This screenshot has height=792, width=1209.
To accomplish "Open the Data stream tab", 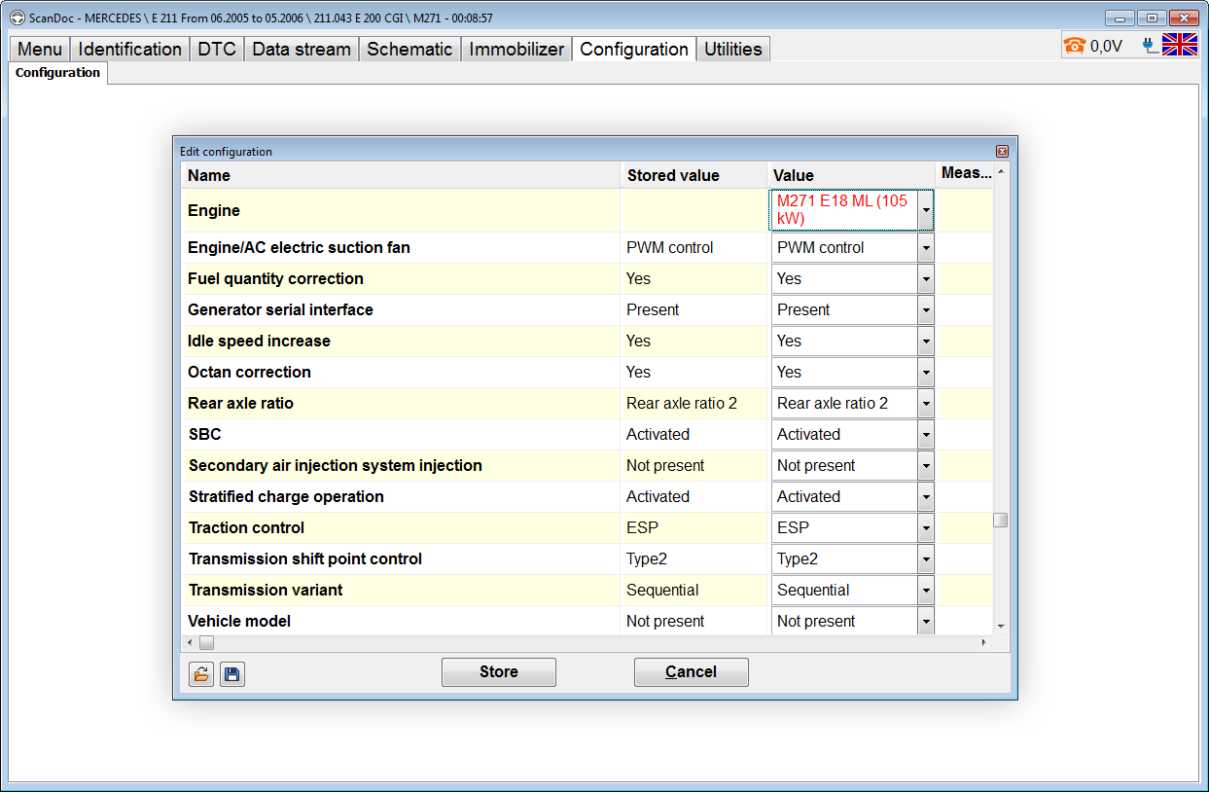I will 301,50.
